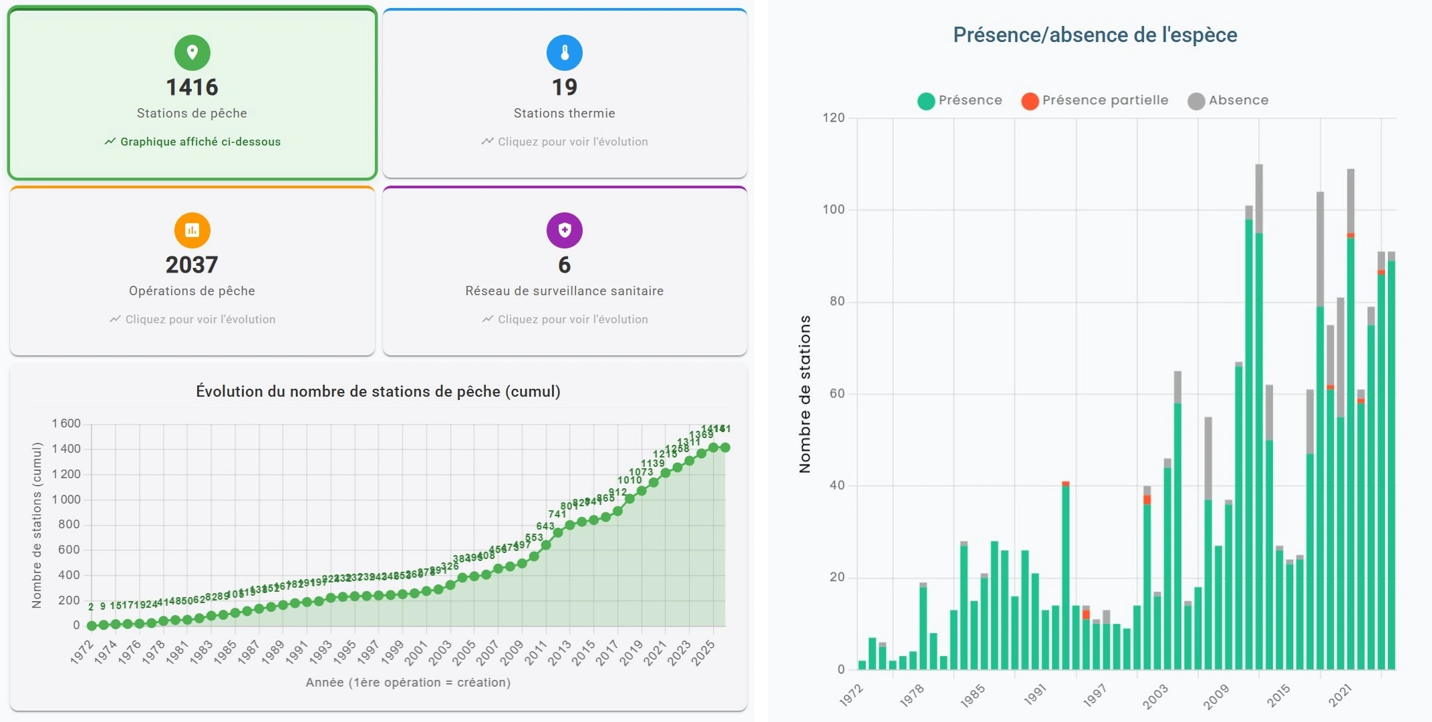Toggle the Présence partielle legend entry
1432x722 pixels.
1095,101
